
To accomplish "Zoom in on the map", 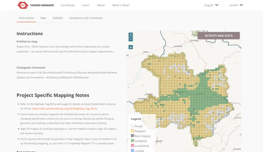I will 131,35.
